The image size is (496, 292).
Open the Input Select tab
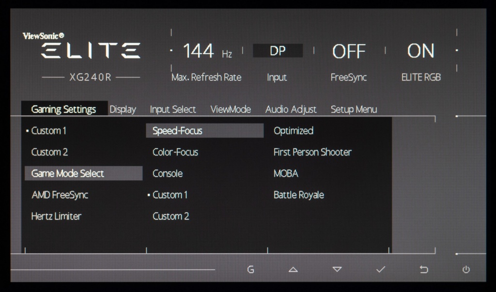click(173, 109)
